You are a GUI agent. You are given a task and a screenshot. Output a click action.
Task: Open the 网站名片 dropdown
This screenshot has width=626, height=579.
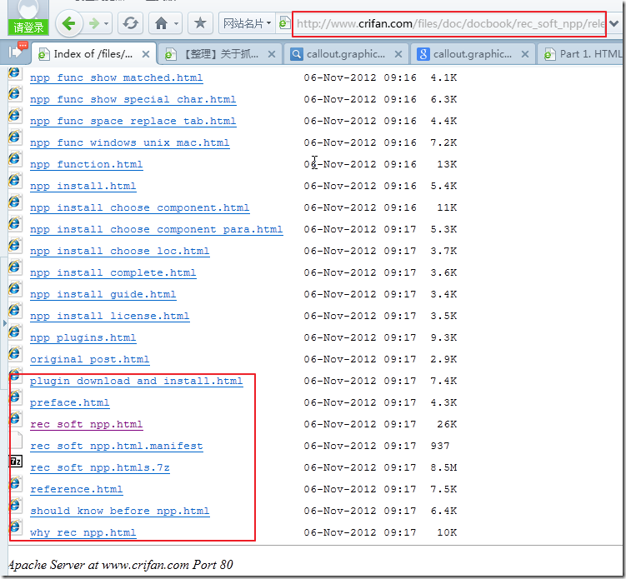click(247, 23)
